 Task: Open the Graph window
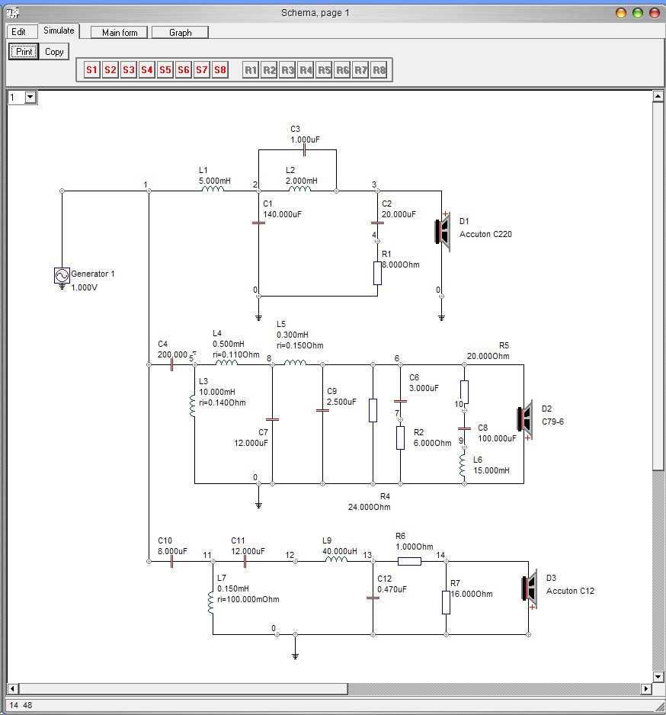180,32
